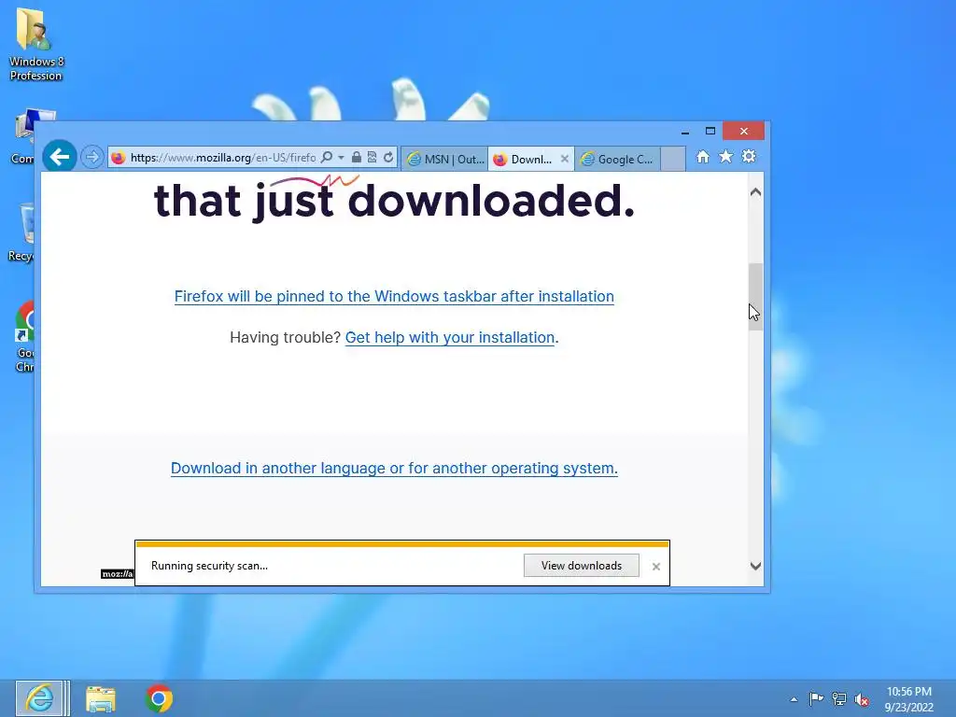Select the Recycle Bin desktop icon
The height and width of the screenshot is (717, 956).
[x=22, y=232]
